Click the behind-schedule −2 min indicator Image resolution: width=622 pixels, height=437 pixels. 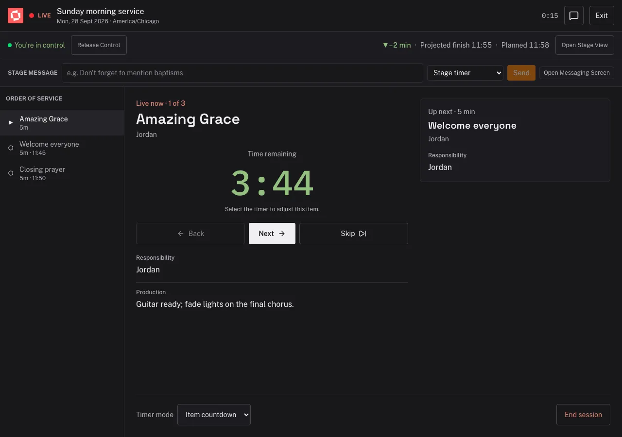[x=397, y=45]
